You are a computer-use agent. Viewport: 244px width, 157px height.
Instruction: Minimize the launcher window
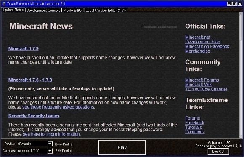tap(229, 4)
